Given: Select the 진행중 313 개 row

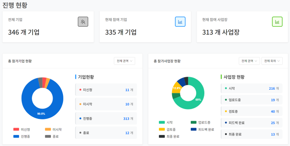Looking at the screenshot, I should (106, 119).
